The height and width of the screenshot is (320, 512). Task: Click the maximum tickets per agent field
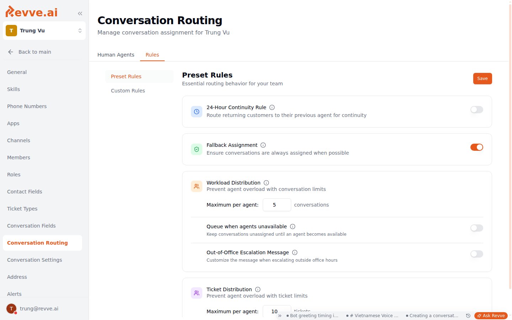(277, 311)
